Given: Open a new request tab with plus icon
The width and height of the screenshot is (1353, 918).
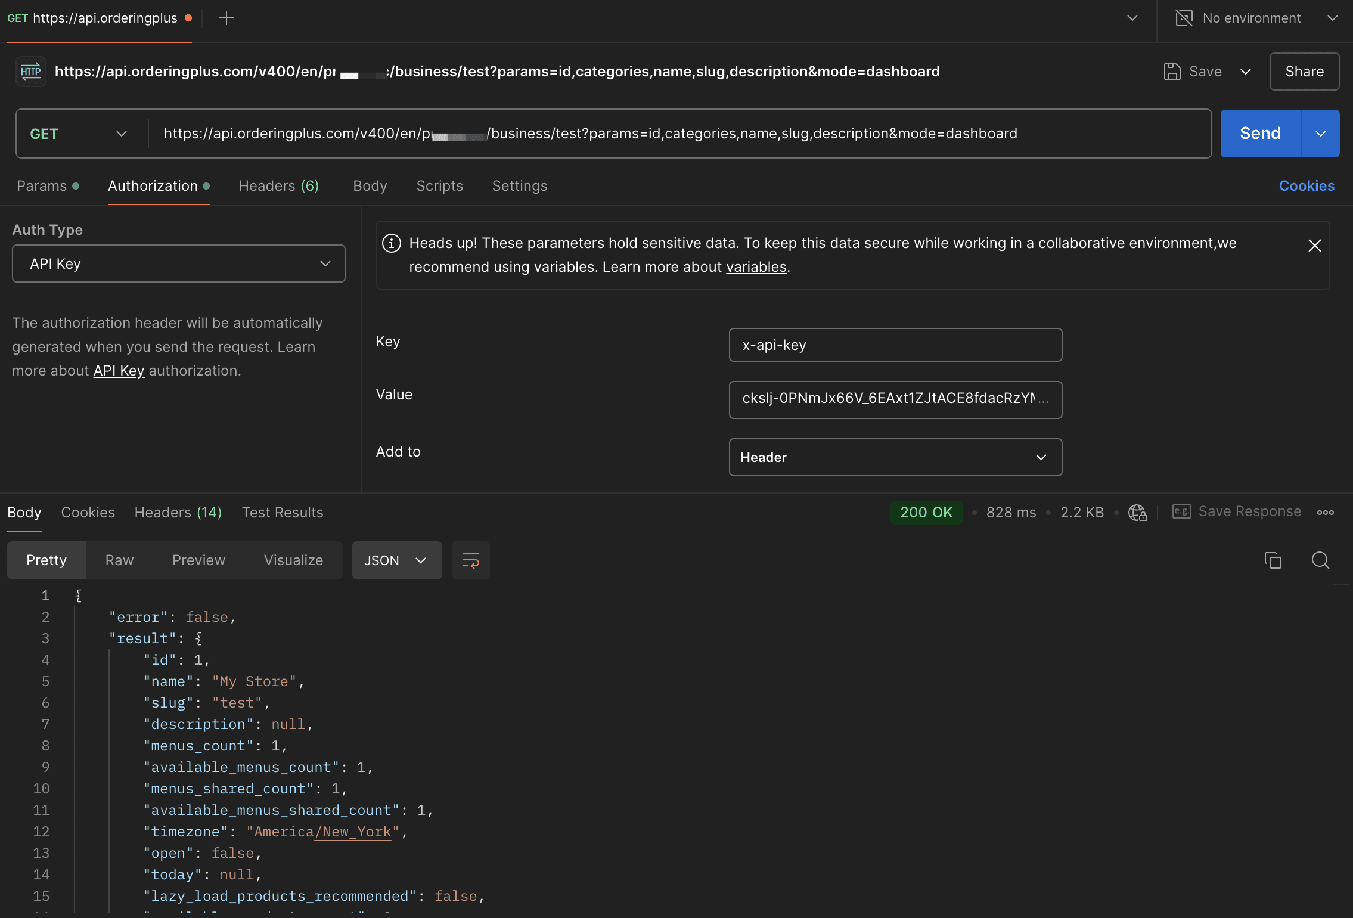Looking at the screenshot, I should (226, 18).
